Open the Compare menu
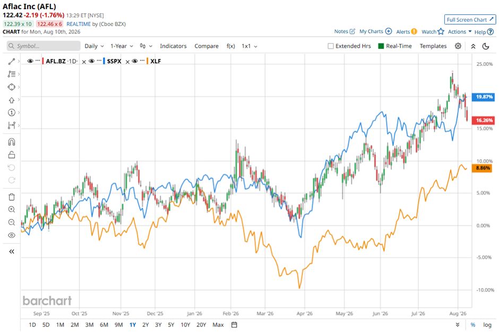The width and height of the screenshot is (499, 332). click(x=207, y=46)
